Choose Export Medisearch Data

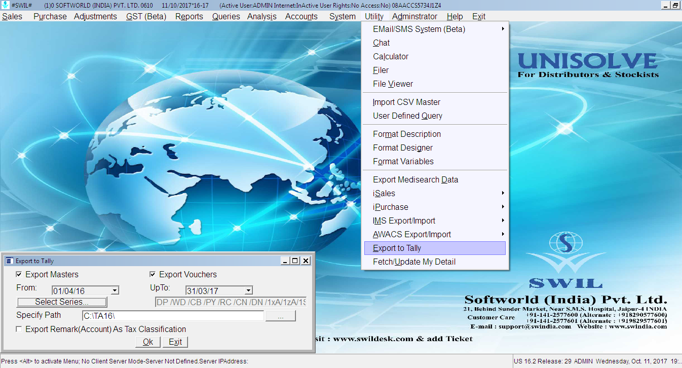tap(435, 180)
